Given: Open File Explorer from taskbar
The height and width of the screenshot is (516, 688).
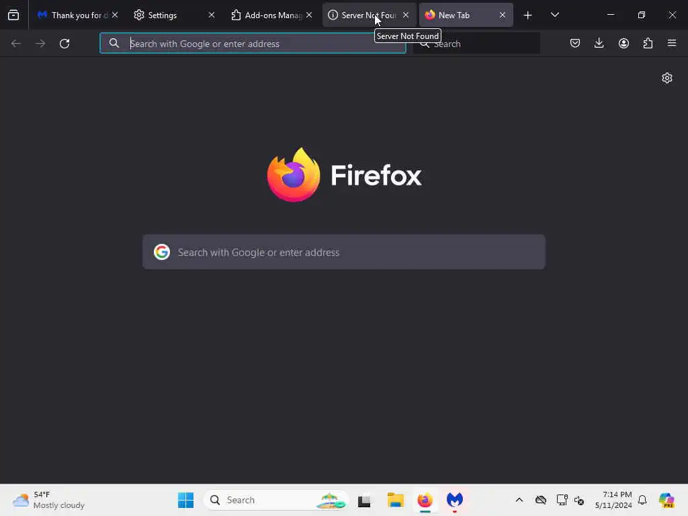Looking at the screenshot, I should click(395, 500).
